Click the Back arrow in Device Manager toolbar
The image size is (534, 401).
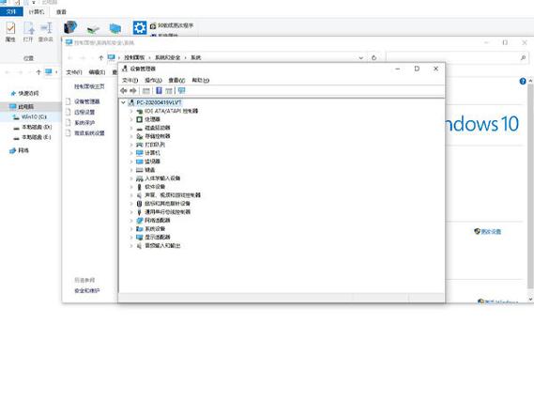(x=124, y=91)
